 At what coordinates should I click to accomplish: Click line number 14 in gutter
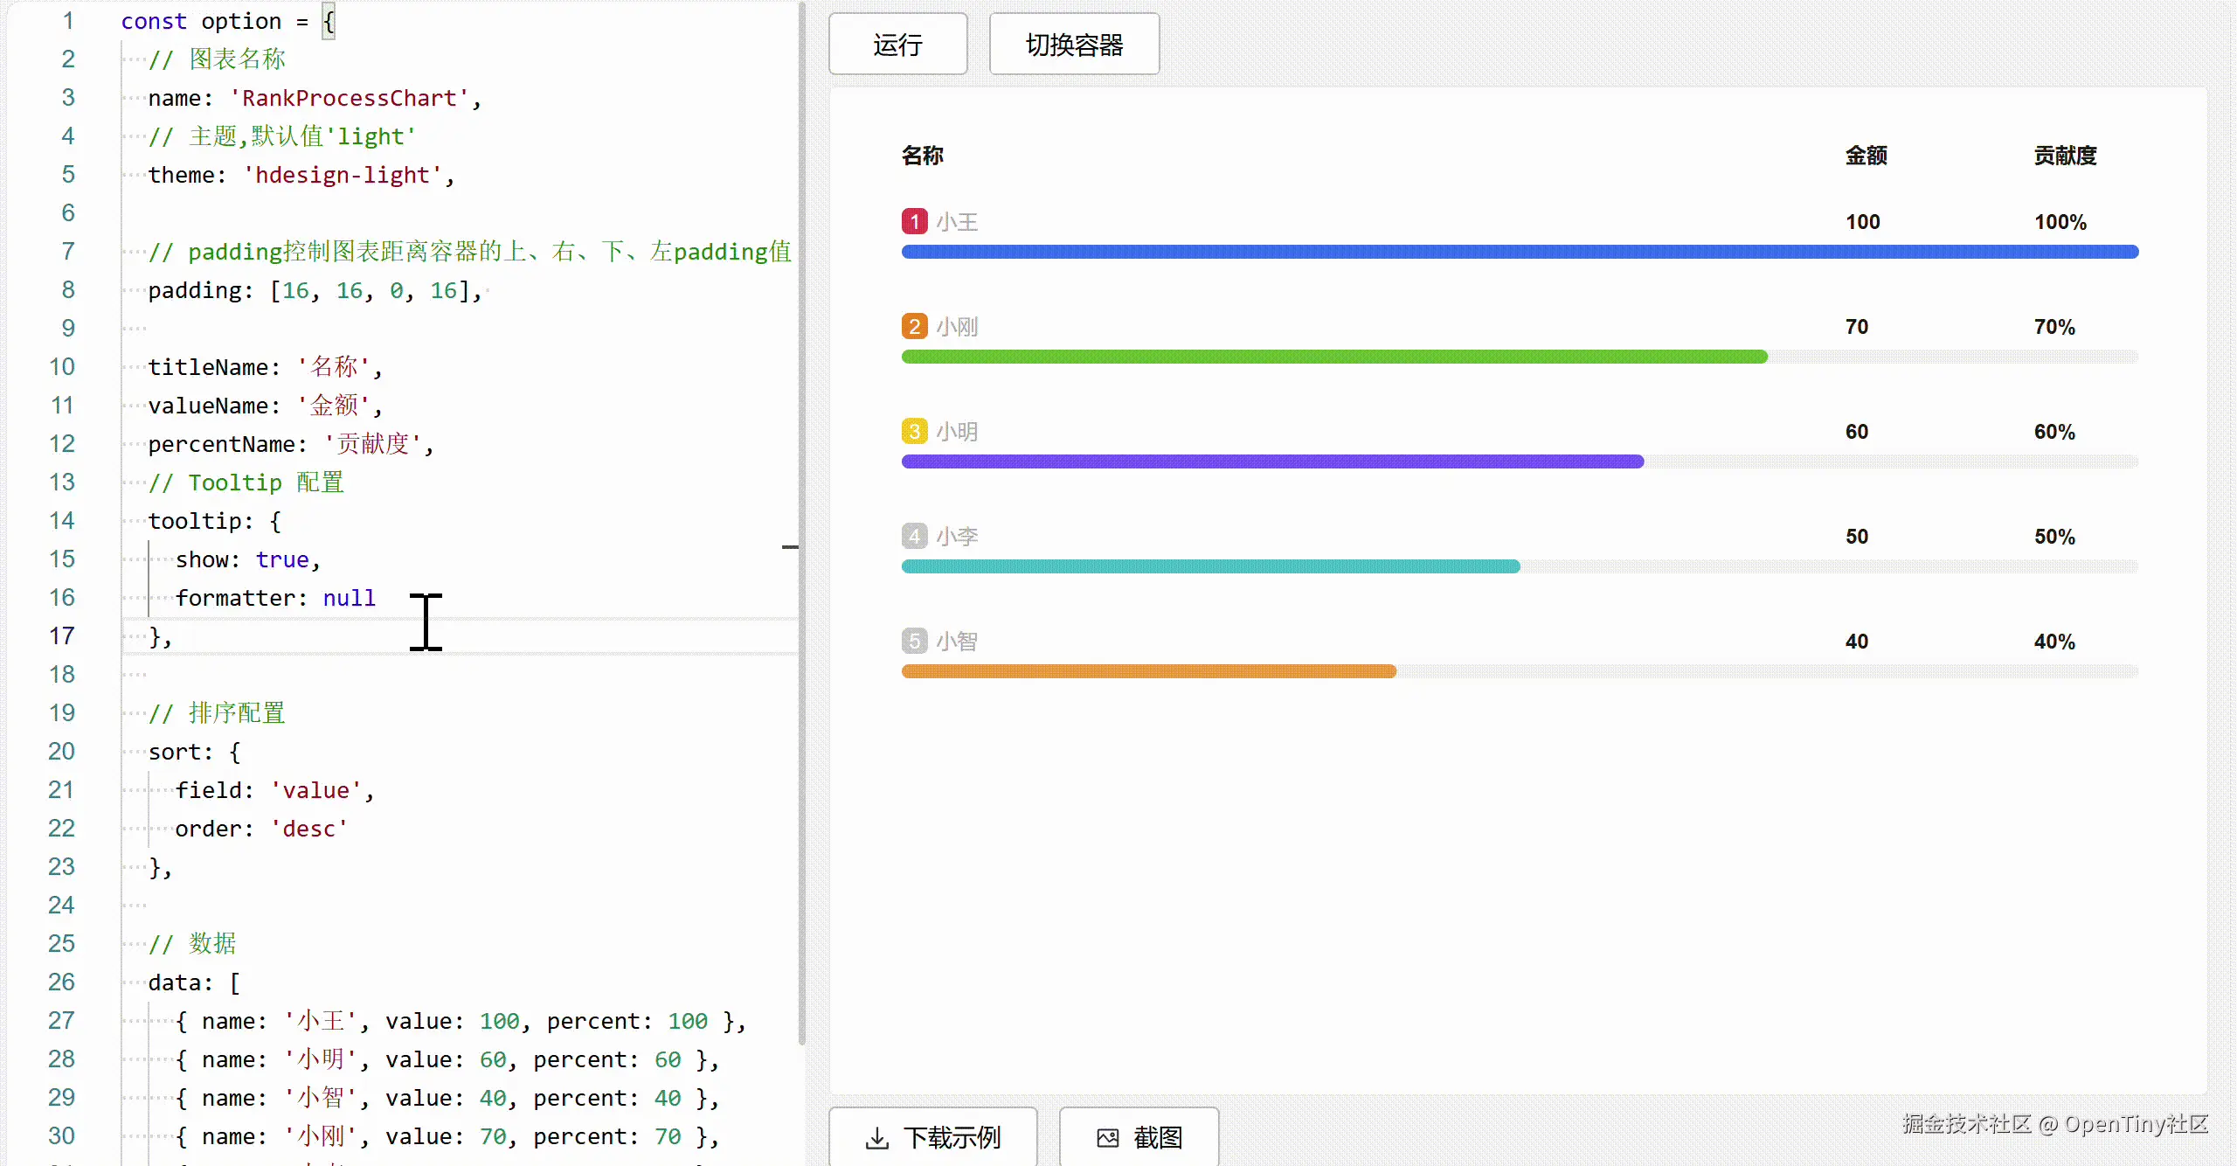pos(61,521)
